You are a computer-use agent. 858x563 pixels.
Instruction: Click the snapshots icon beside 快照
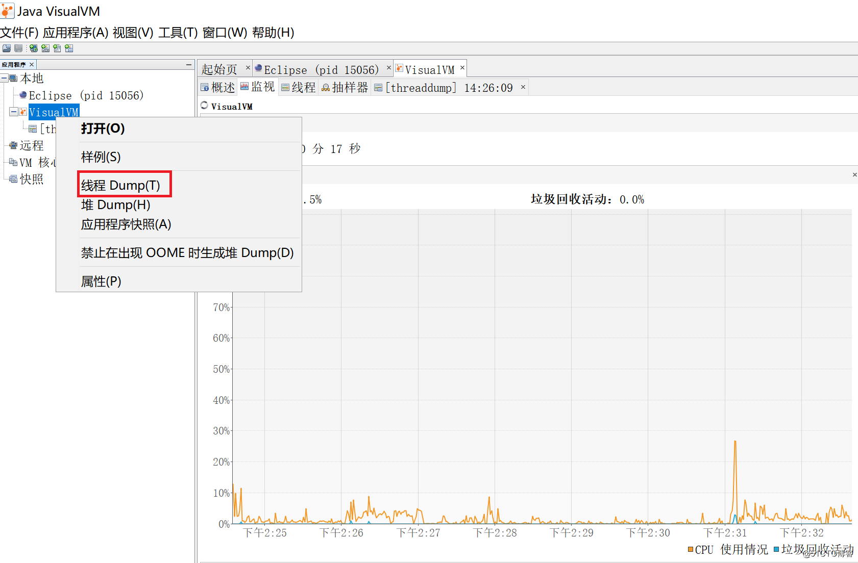click(14, 179)
